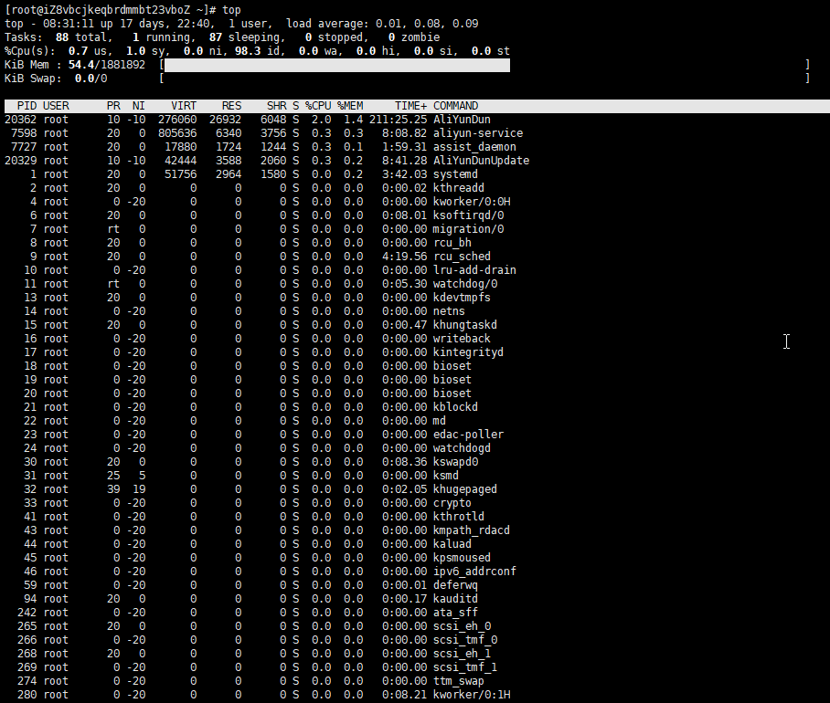Click the netns command text
Viewport: 830px width, 703px height.
[x=449, y=311]
